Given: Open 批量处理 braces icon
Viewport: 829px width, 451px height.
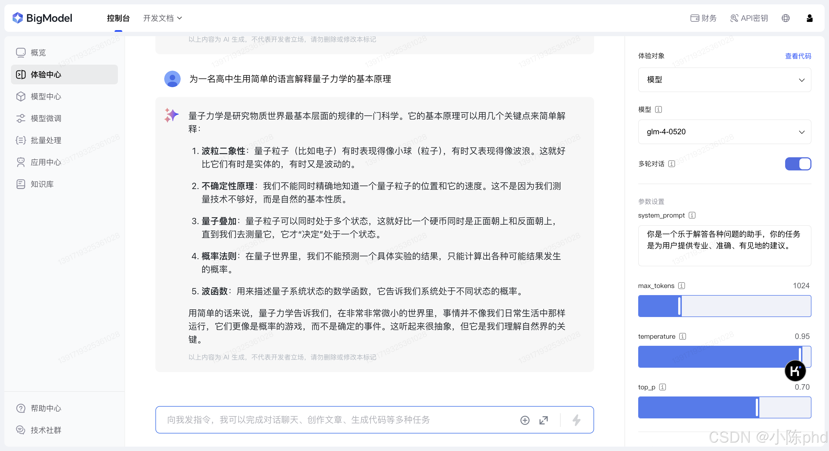Looking at the screenshot, I should [21, 140].
